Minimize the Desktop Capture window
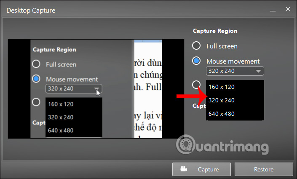This screenshot has width=297, height=179. 273,11
